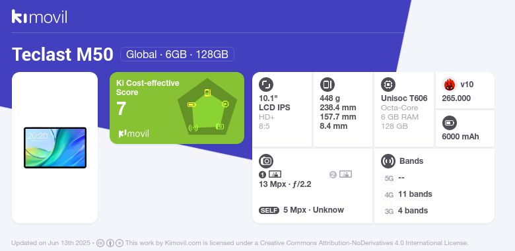515x251 pixels.
Task: Click the yellow battery icon in pentagon
Action: click(x=191, y=105)
